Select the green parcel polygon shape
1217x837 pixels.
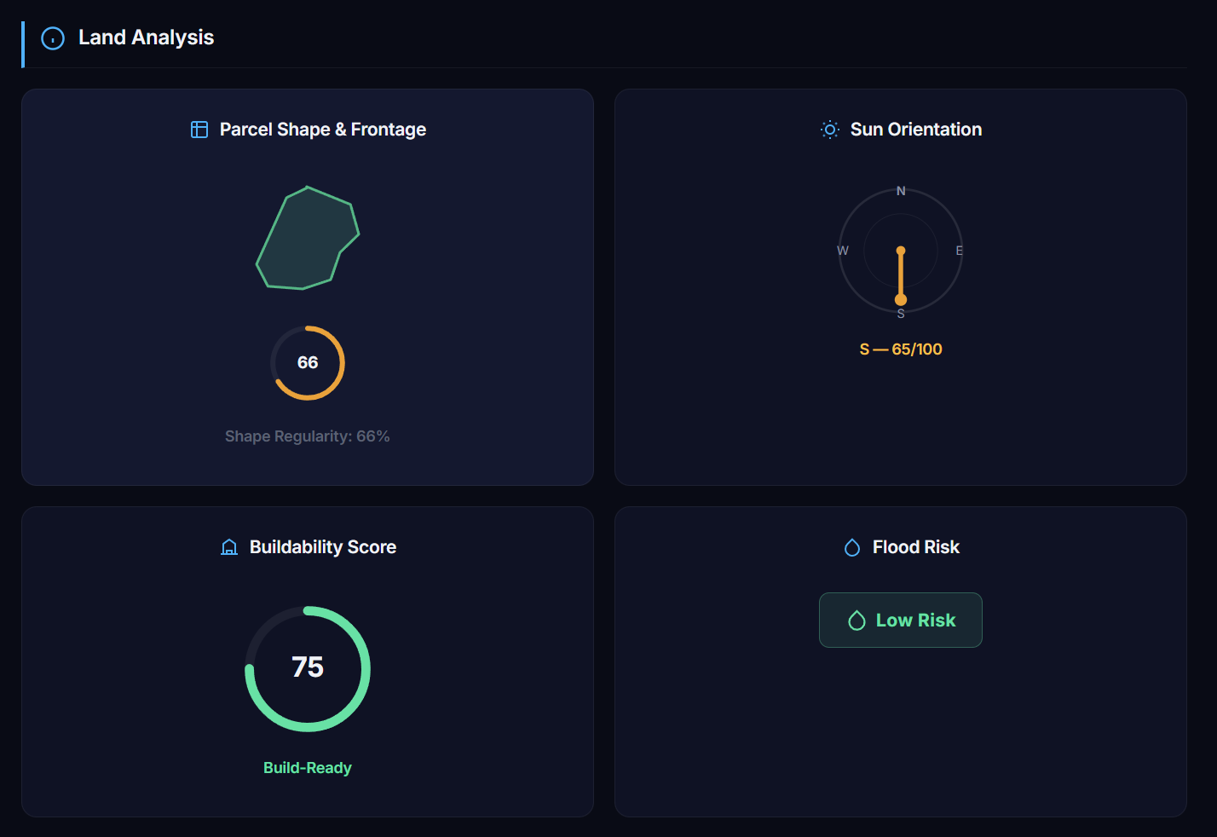click(x=307, y=240)
